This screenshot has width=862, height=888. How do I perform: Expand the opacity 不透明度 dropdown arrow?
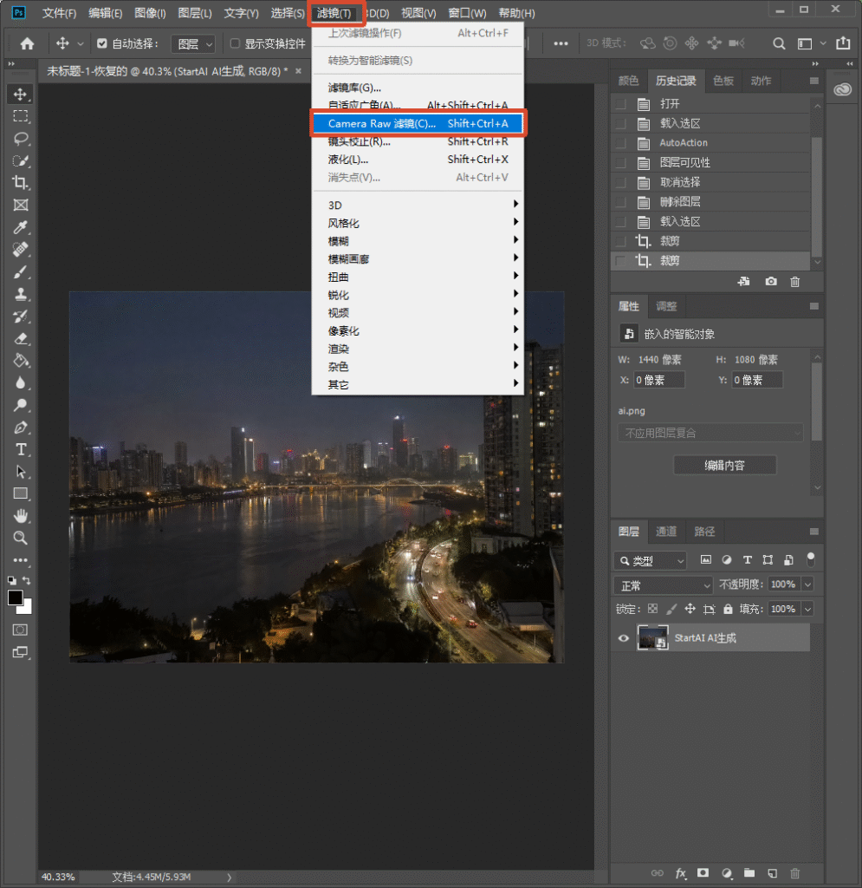[807, 584]
